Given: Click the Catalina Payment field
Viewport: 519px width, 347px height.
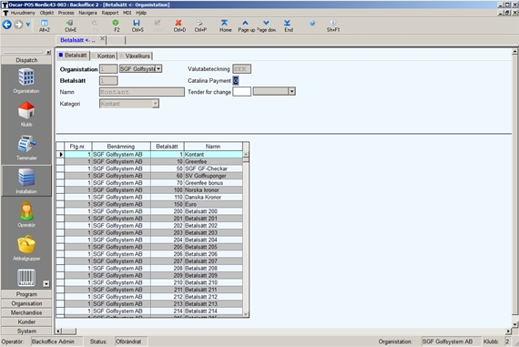Looking at the screenshot, I should [235, 80].
